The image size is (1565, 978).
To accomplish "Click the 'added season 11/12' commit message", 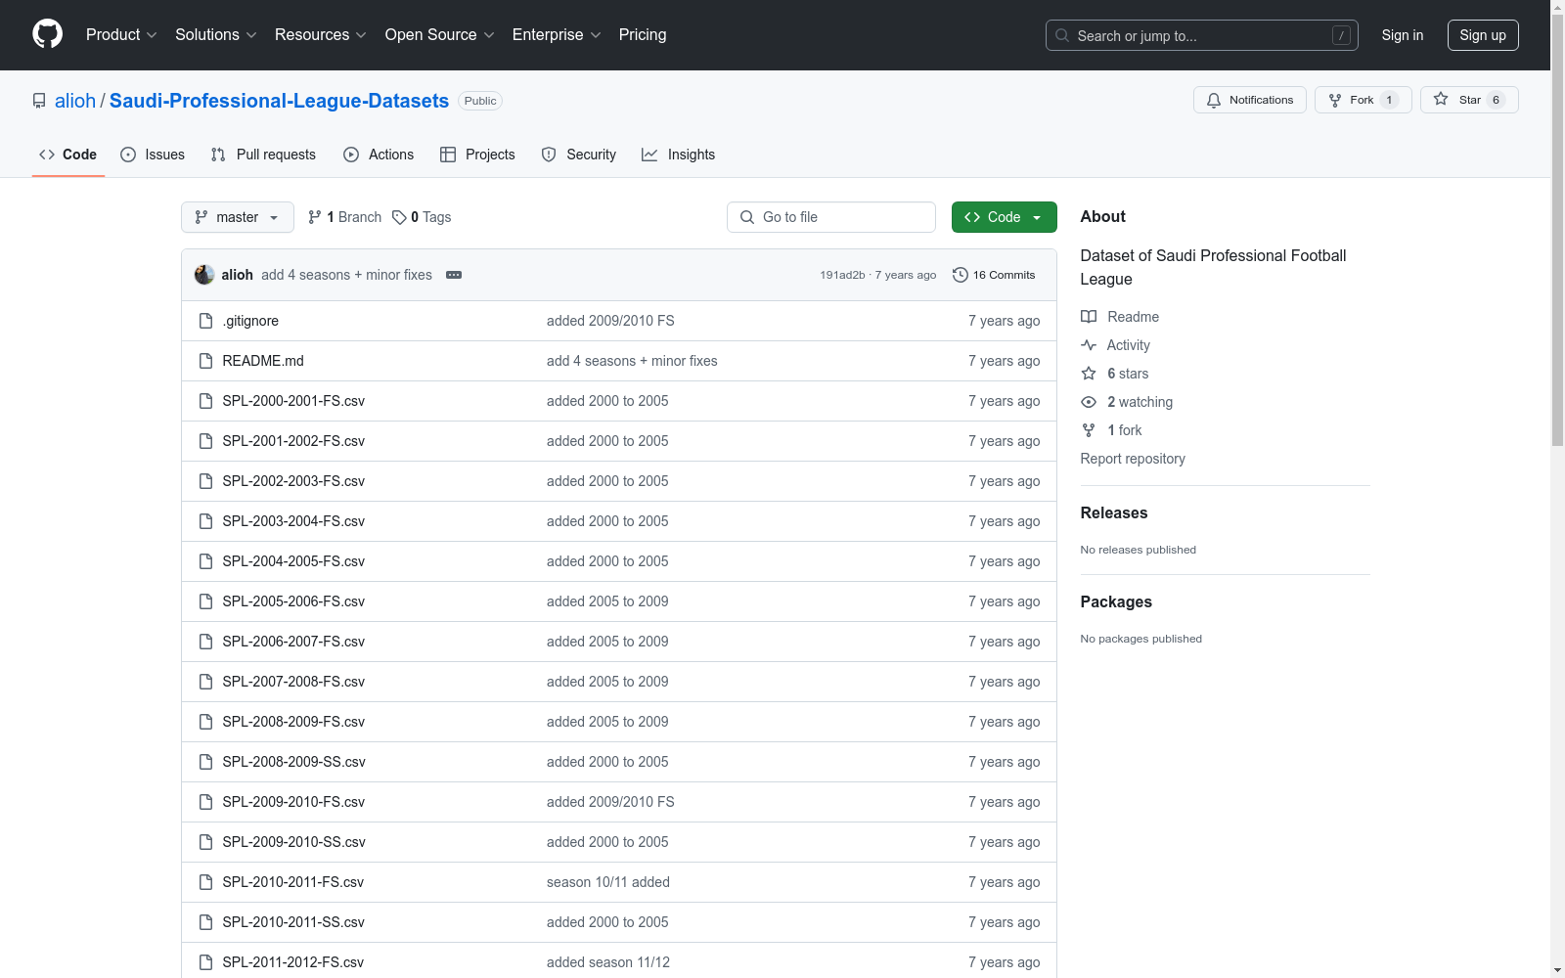I will point(608,962).
